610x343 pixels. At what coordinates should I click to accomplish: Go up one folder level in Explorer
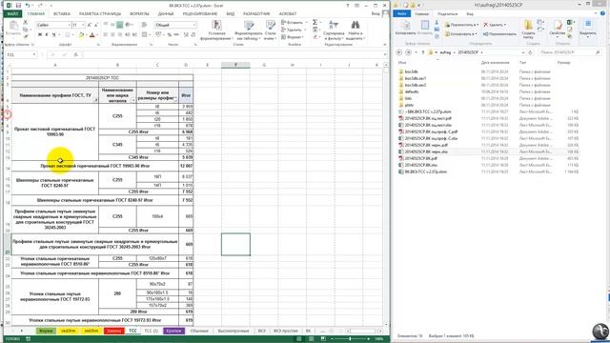[423, 52]
